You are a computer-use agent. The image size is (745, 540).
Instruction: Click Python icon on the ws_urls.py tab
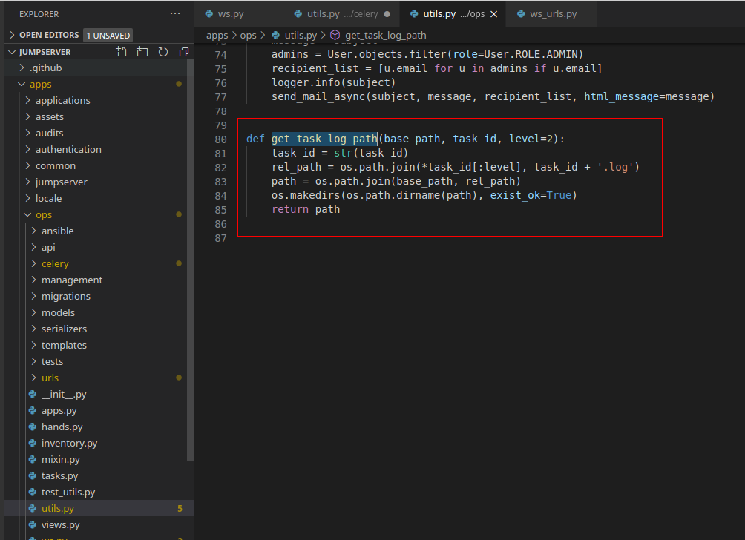[521, 14]
